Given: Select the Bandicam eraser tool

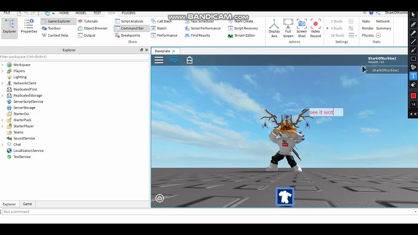Looking at the screenshot, I should pos(413,84).
